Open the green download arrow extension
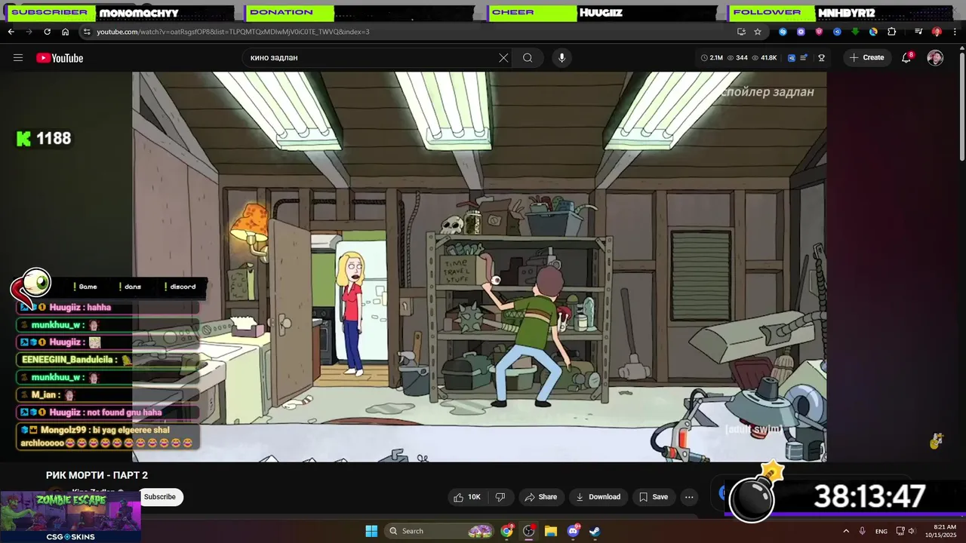The width and height of the screenshot is (966, 543). click(855, 32)
